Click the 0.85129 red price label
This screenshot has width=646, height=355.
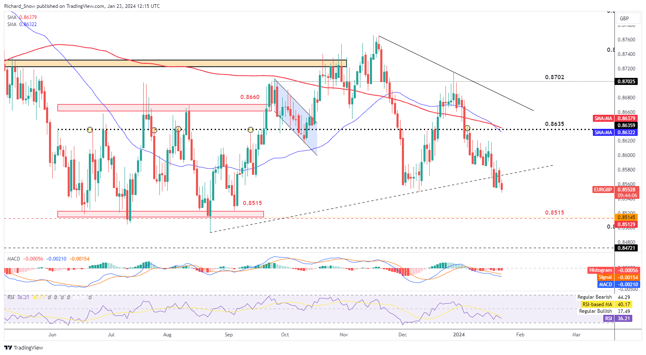tap(627, 225)
